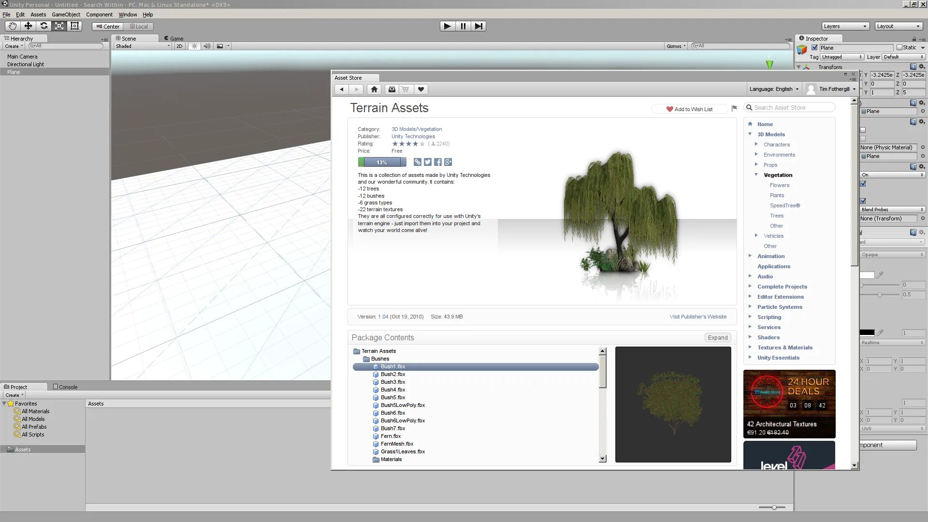928x522 pixels.
Task: Open the Asset Store shopping cart
Action: (x=406, y=89)
